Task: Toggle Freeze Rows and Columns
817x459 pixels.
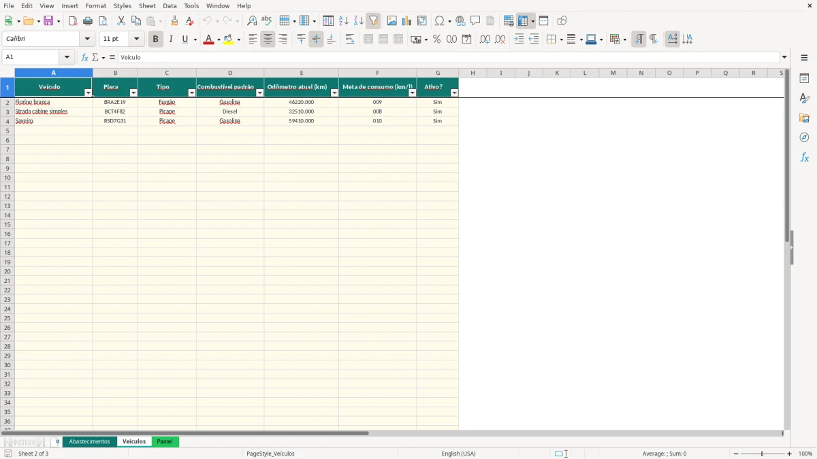Action: pos(523,21)
